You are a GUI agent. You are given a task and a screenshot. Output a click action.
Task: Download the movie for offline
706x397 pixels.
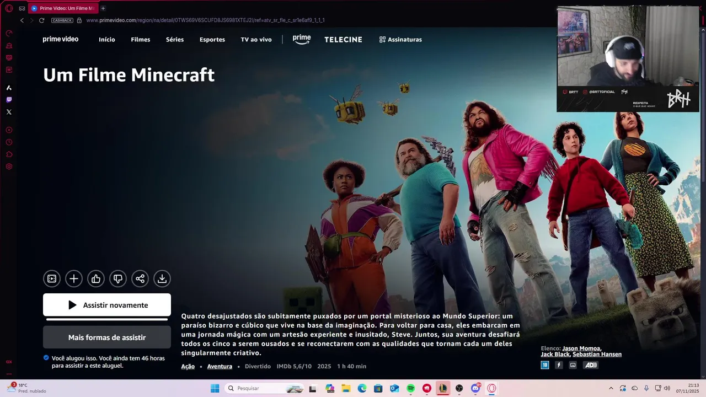click(162, 278)
